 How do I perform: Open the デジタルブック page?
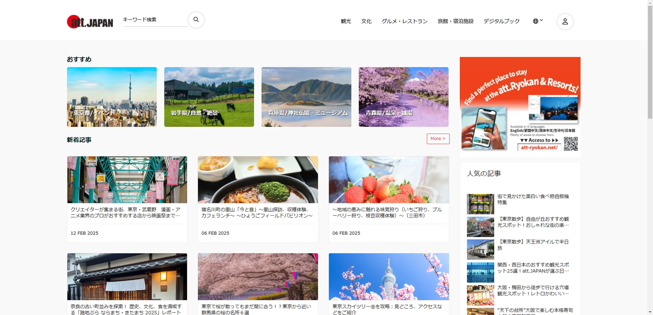click(x=501, y=21)
